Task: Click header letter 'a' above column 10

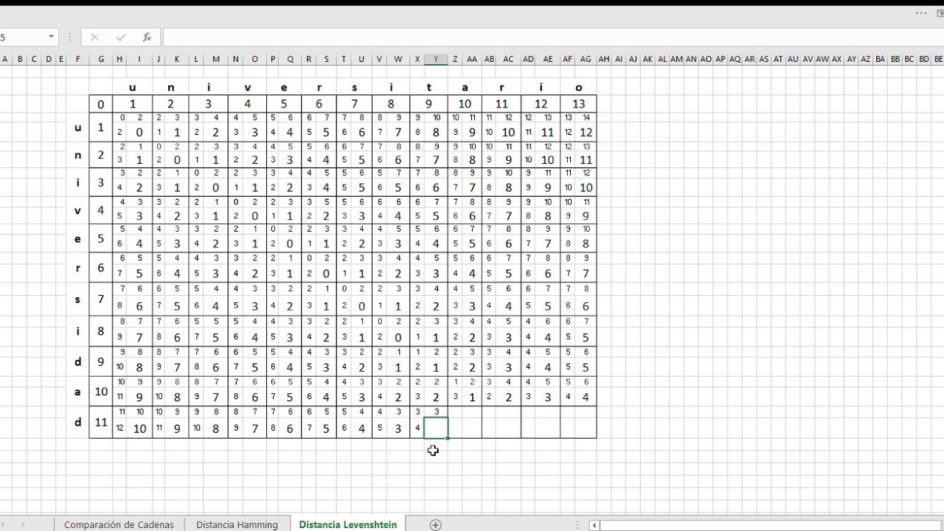Action: click(x=465, y=87)
